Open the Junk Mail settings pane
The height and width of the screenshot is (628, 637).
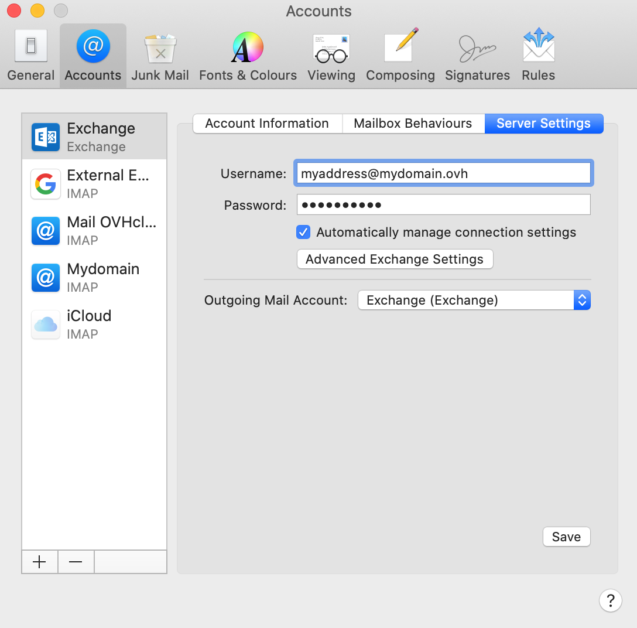click(160, 56)
